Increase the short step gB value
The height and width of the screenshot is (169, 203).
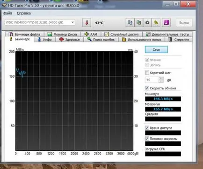pyautogui.click(x=161, y=79)
